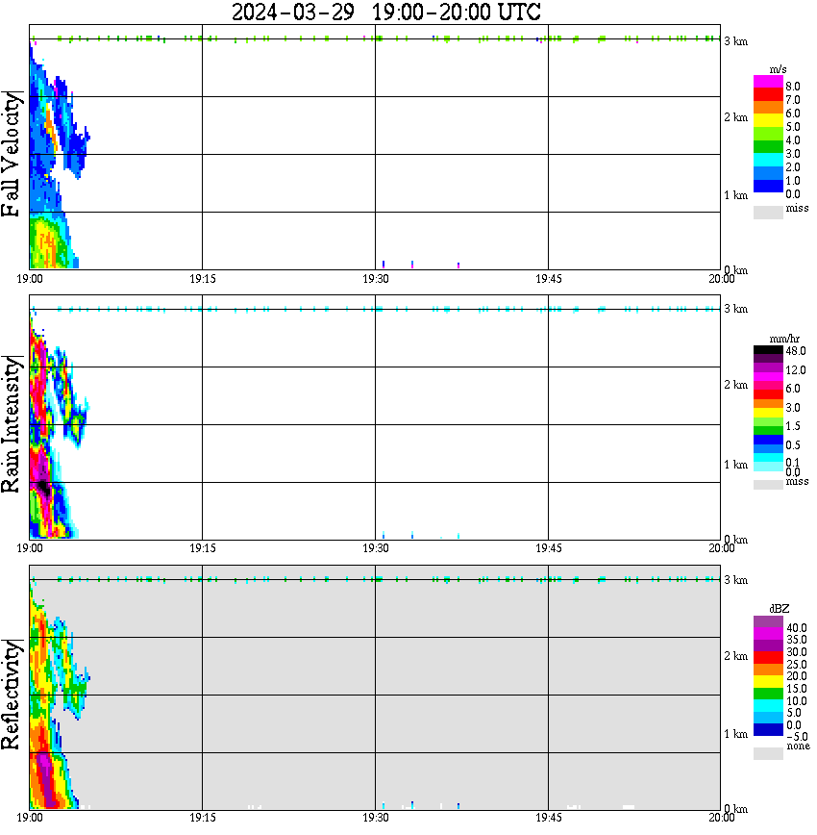Select the red swatch in the dBZ legend
Image resolution: width=817 pixels, height=835 pixels.
(x=768, y=658)
